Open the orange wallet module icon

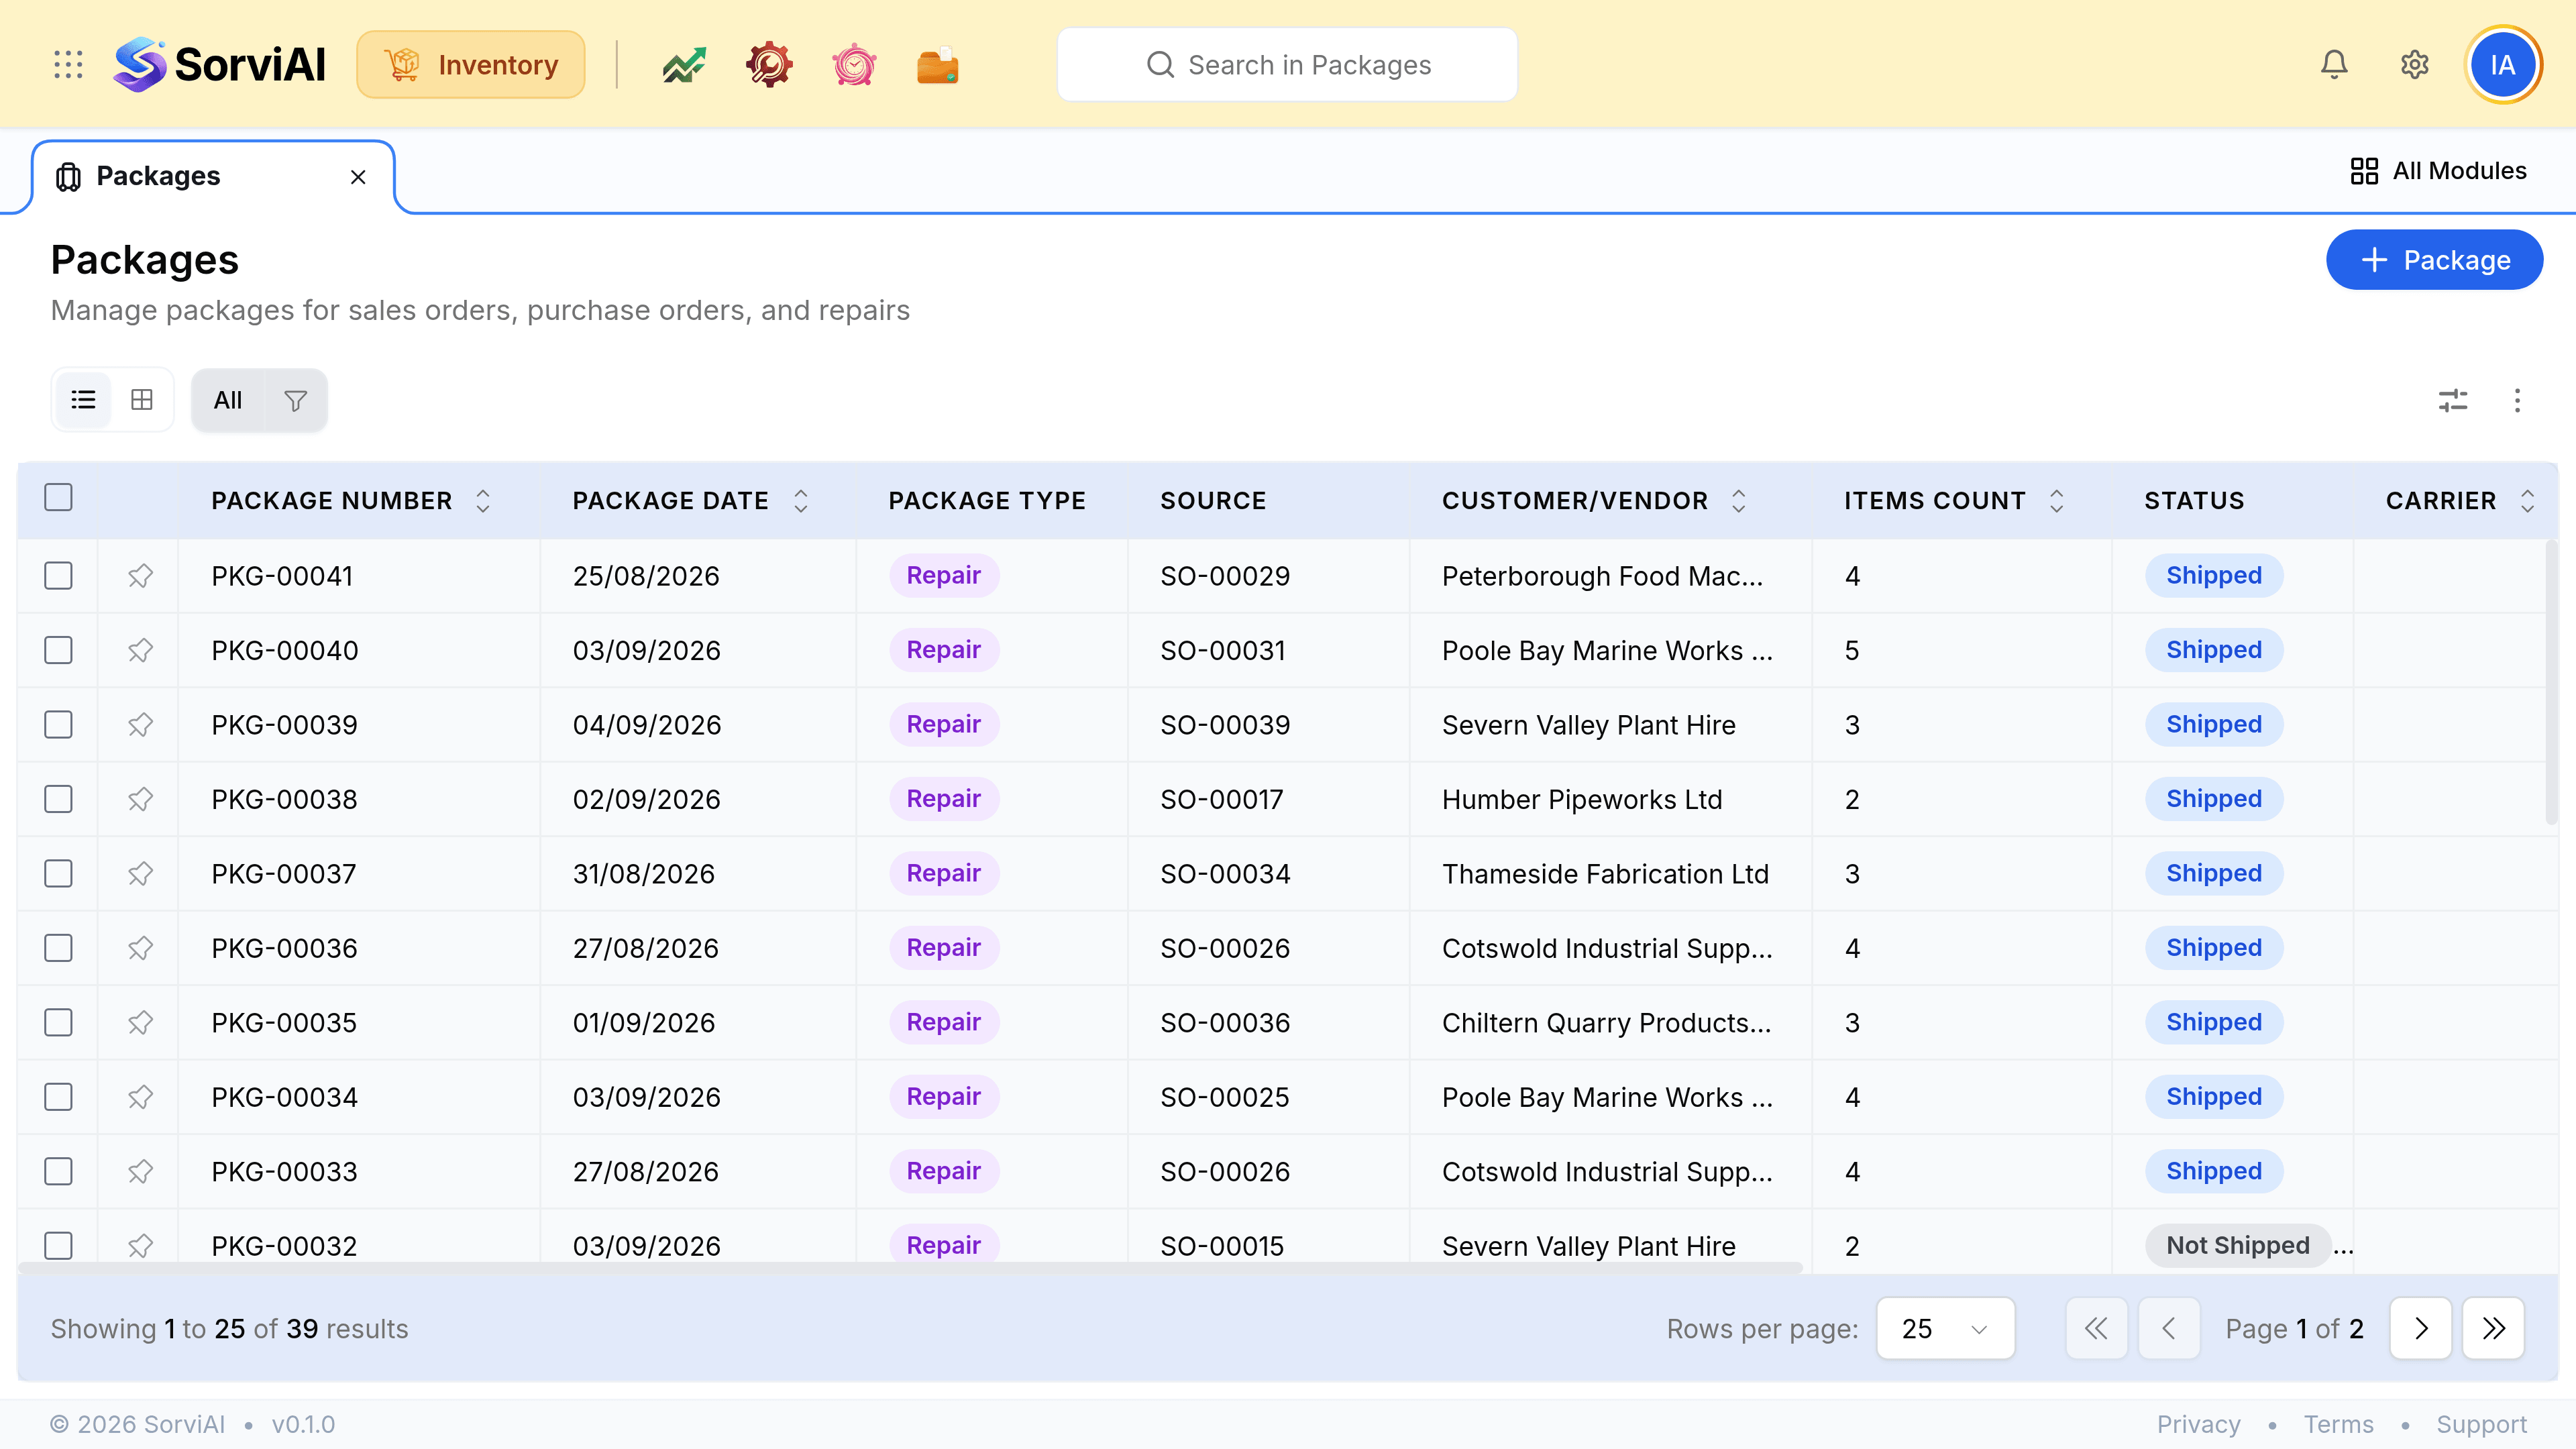pos(938,65)
